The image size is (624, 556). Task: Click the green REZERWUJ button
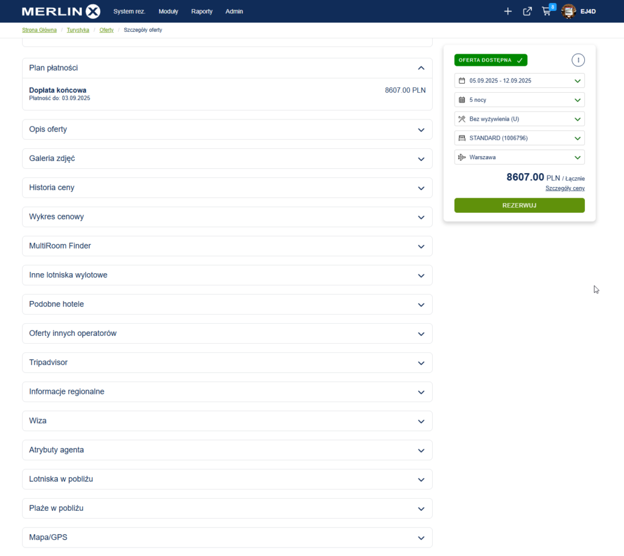pos(519,205)
